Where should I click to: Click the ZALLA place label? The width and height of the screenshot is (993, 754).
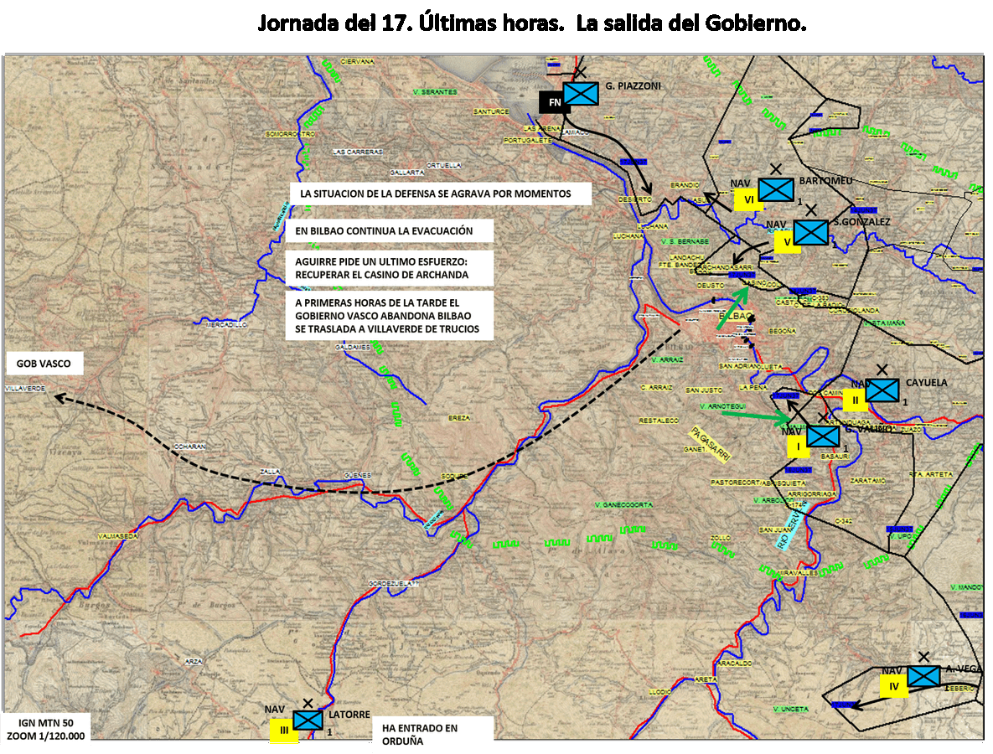tap(271, 471)
